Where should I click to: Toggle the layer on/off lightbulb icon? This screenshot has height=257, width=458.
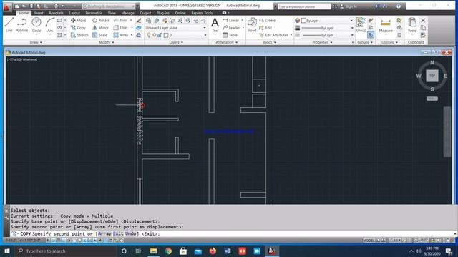(149, 35)
